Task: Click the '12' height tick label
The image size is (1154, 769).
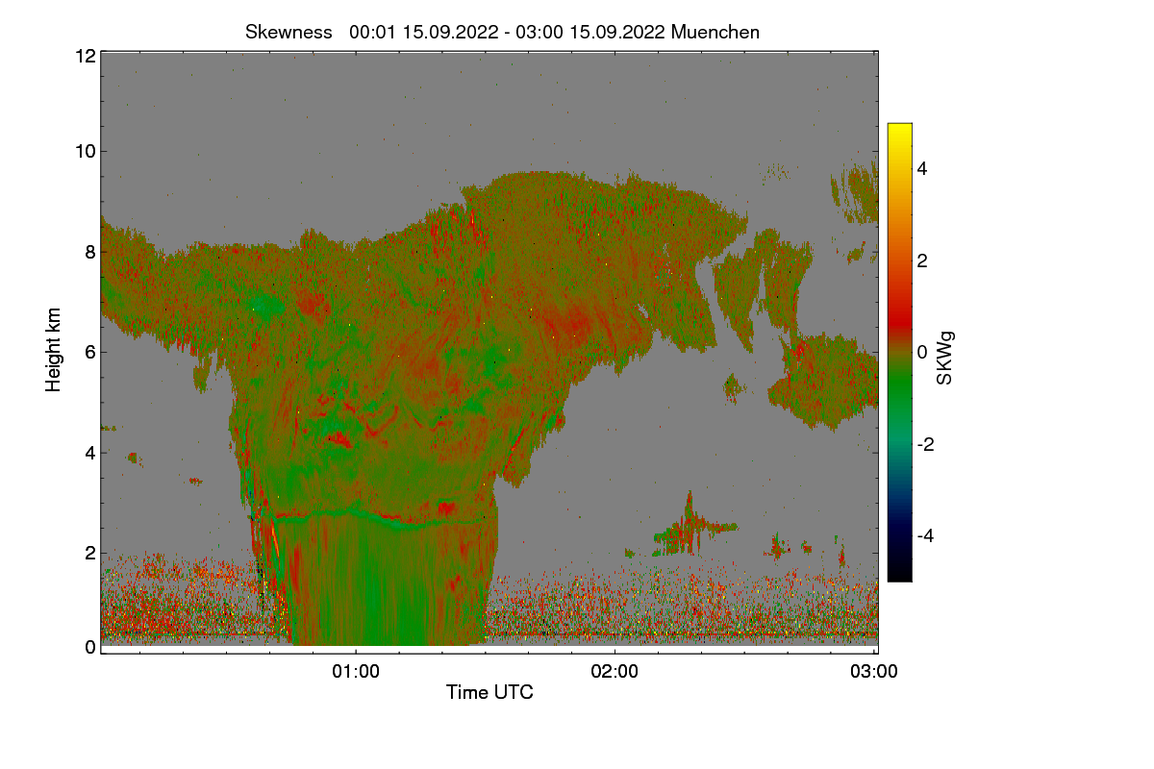Action: pyautogui.click(x=85, y=56)
